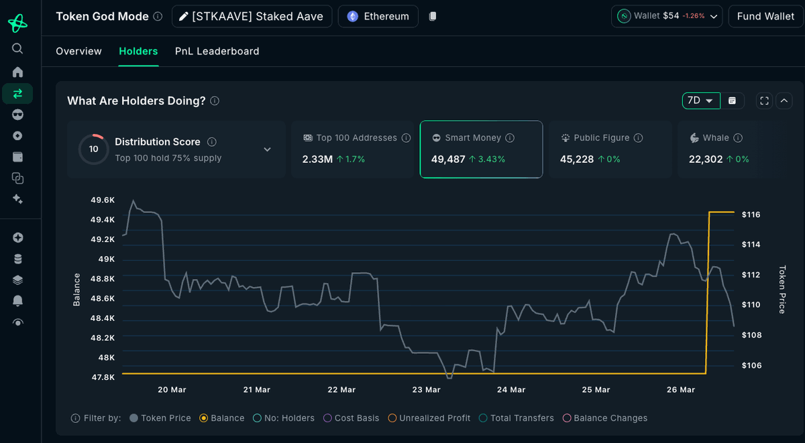Viewport: 805px width, 443px height.
Task: Select the Token Price filter radio
Action: tap(134, 418)
